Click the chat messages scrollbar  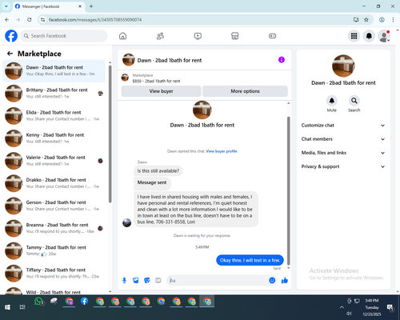pos(288,190)
